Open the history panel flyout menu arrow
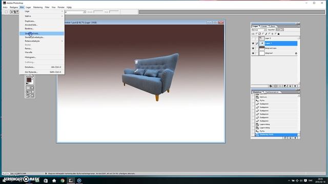Image resolution: width=328 pixels, height=184 pixels. (x=298, y=92)
